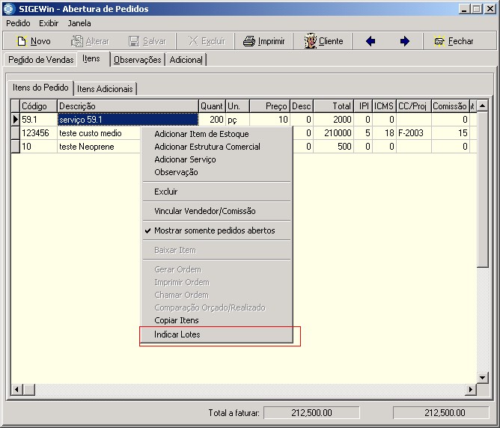Switch to Pedido de Vendas tab

41,60
